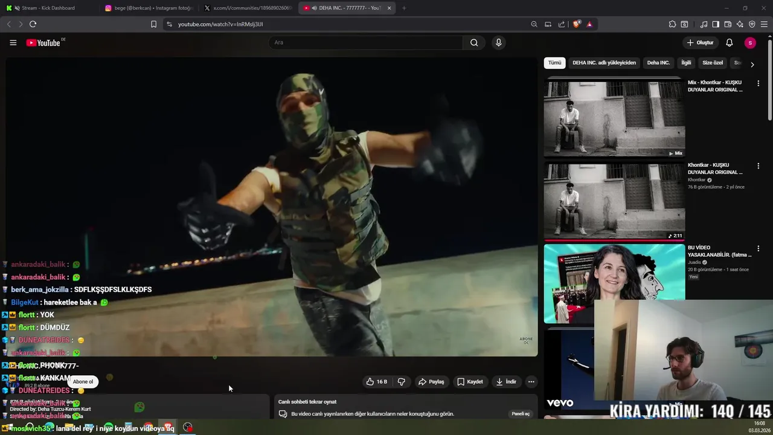Switch to the Instagram bege tab

149,8
